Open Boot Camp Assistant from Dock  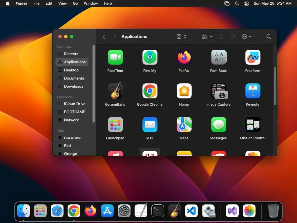click(208, 211)
